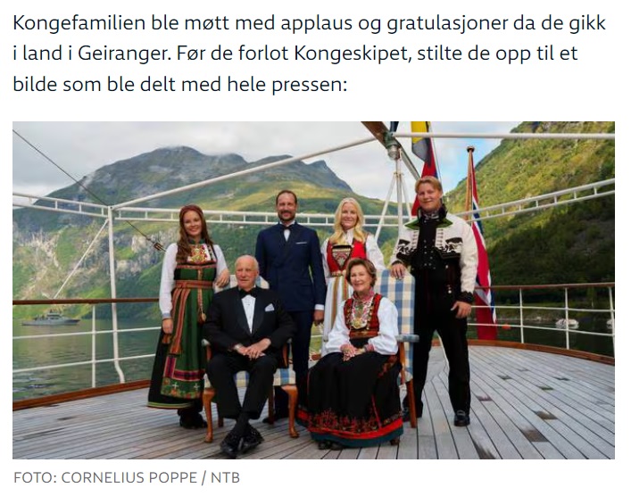Click the word "pressen:" ending the paragraph
The image size is (631, 496).
(x=309, y=85)
